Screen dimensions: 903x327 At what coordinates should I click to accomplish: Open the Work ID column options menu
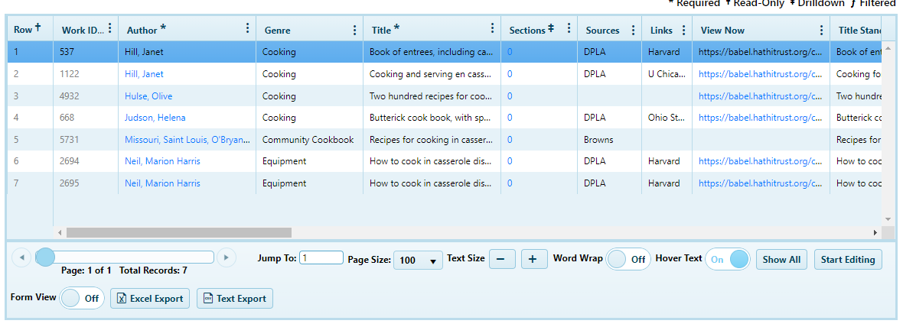(x=109, y=29)
